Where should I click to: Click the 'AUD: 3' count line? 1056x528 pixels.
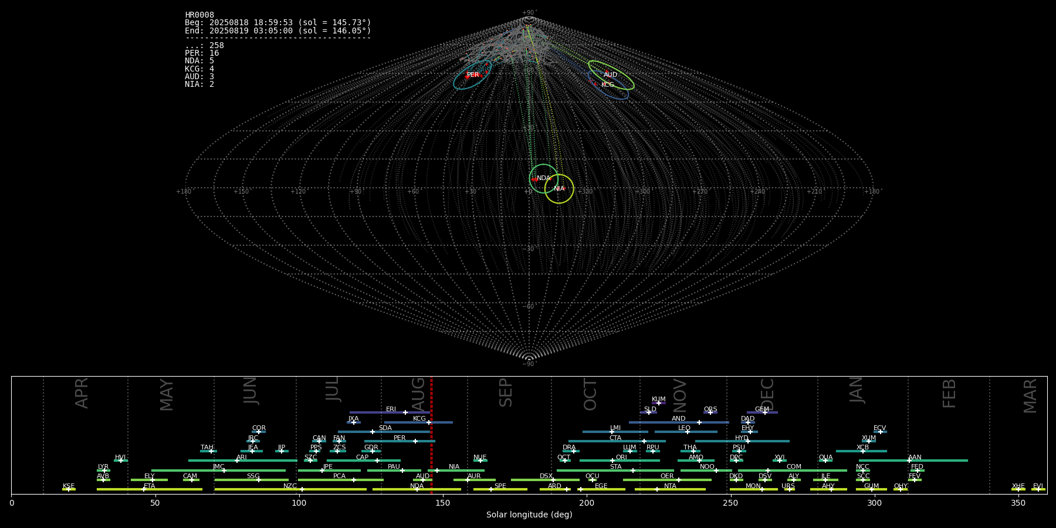pos(199,77)
